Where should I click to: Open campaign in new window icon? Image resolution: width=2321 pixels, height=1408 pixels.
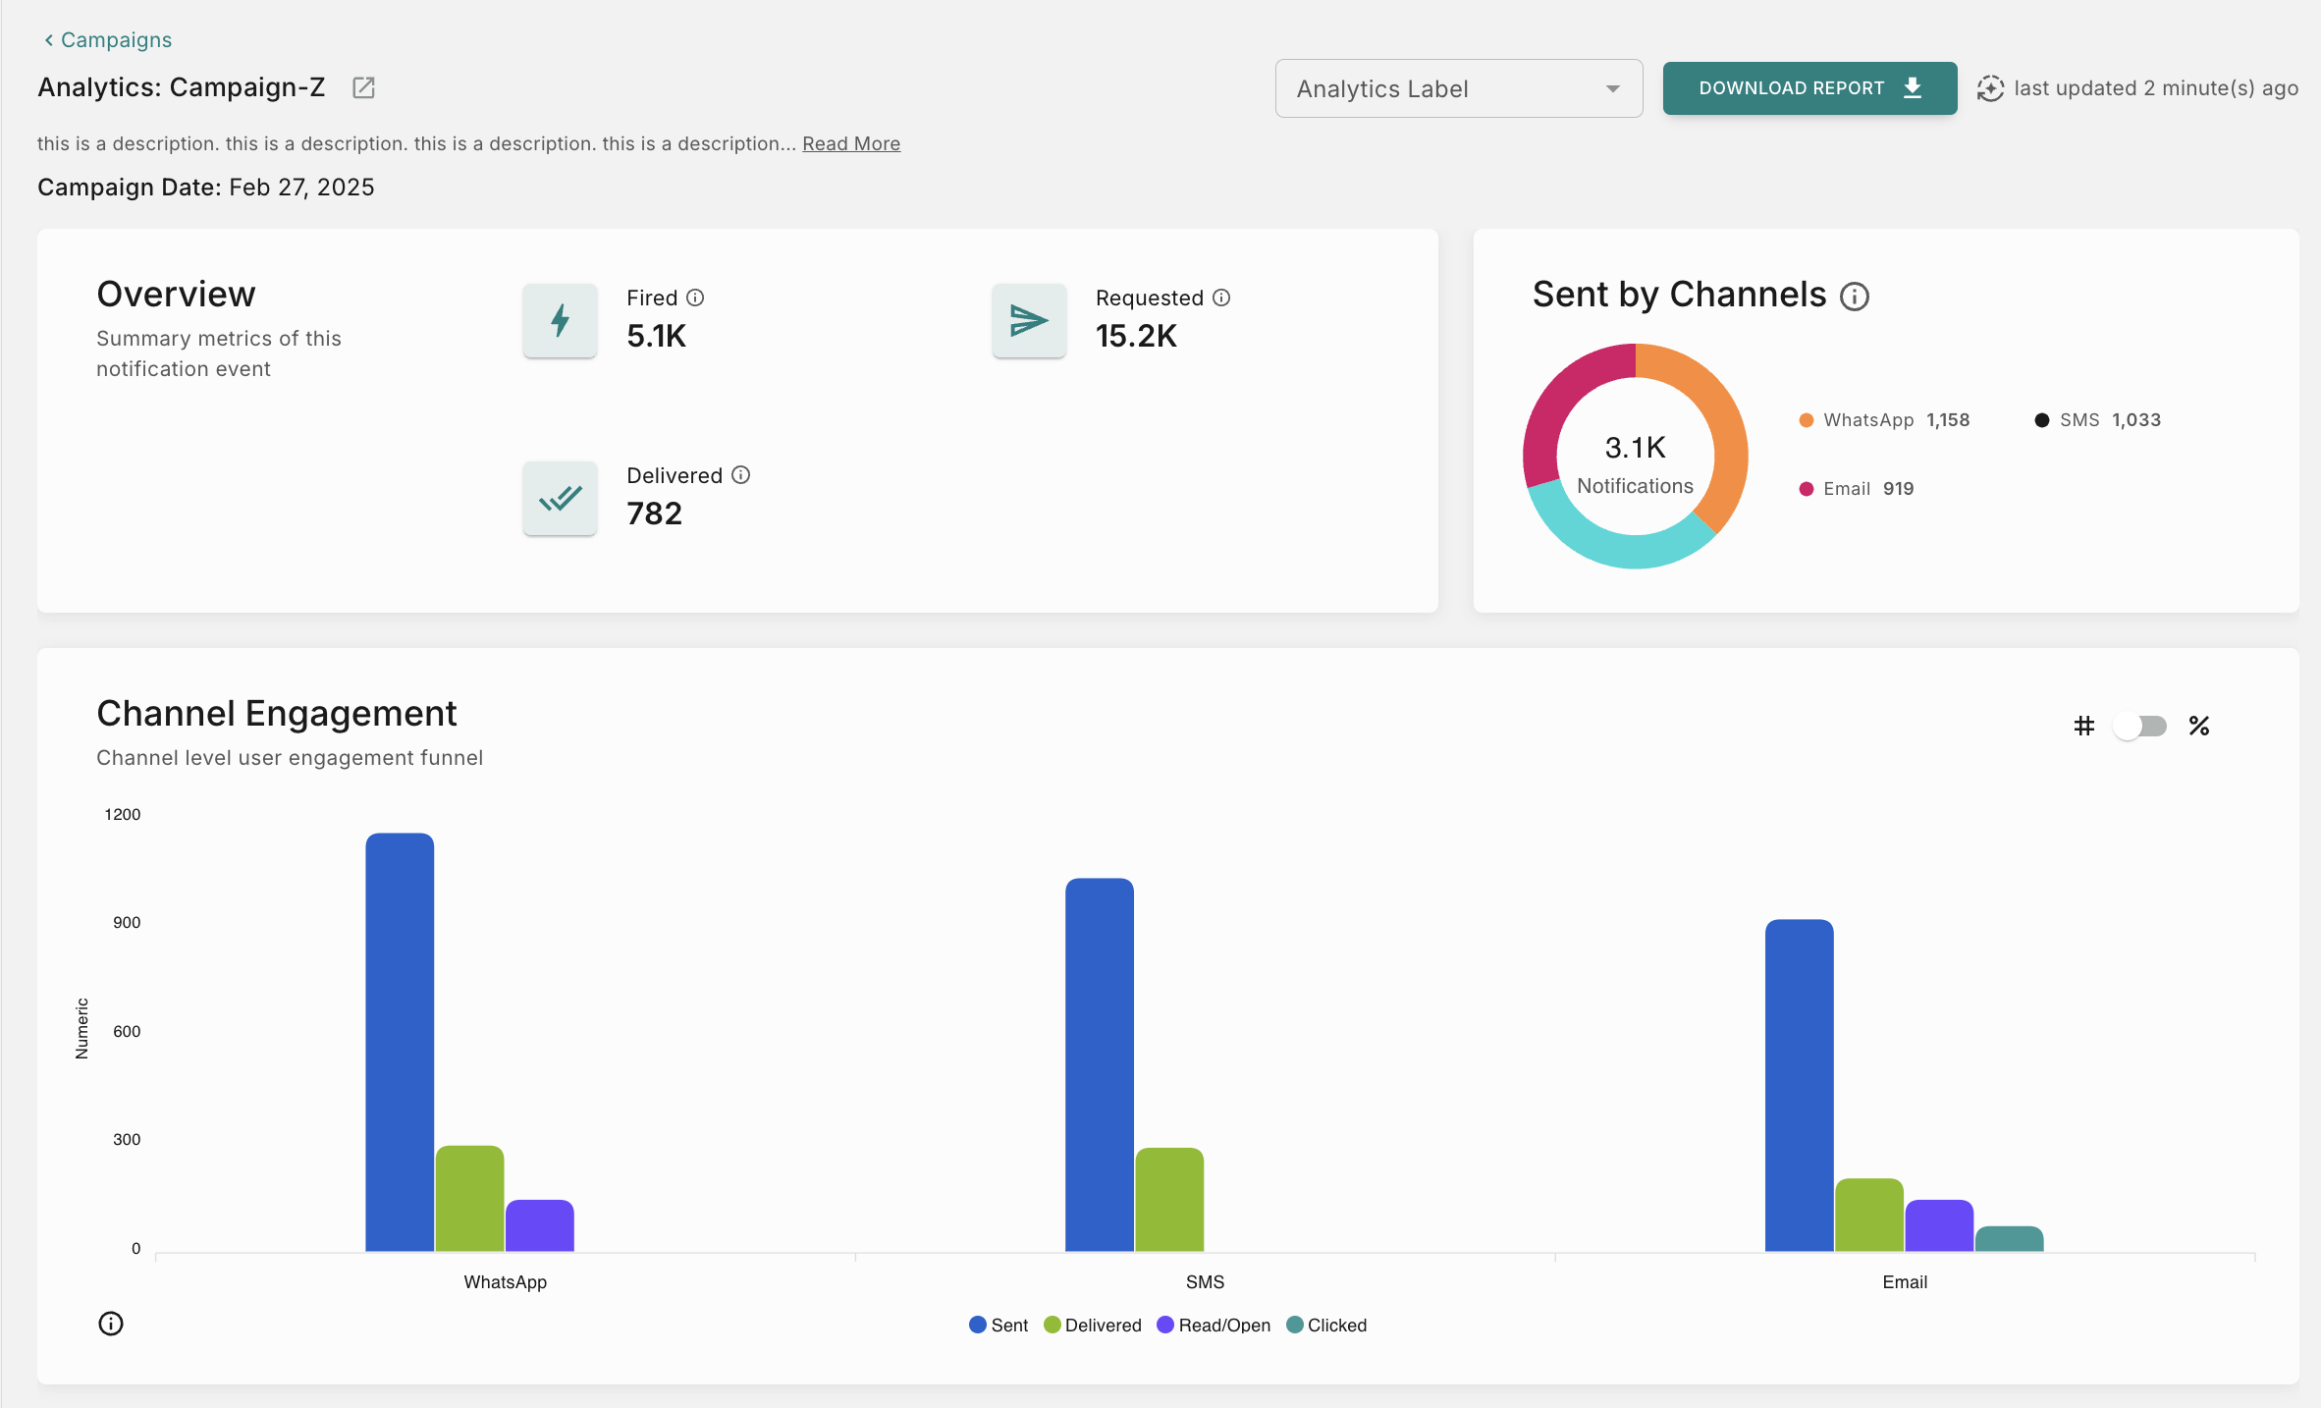point(363,88)
